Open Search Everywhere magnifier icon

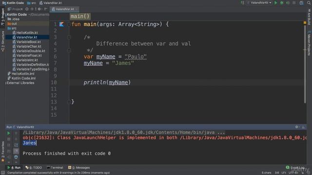(309, 3)
